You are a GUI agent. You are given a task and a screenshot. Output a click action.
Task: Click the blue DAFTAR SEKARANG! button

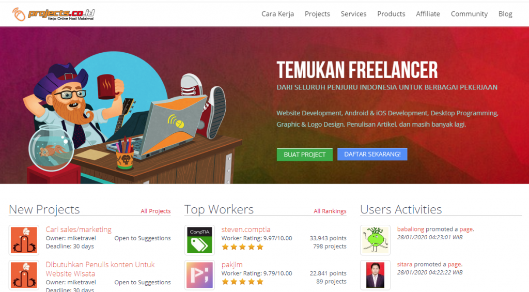(x=372, y=155)
